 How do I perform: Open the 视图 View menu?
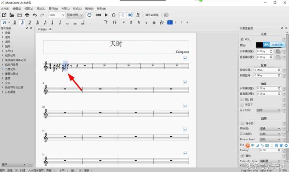click(28, 9)
